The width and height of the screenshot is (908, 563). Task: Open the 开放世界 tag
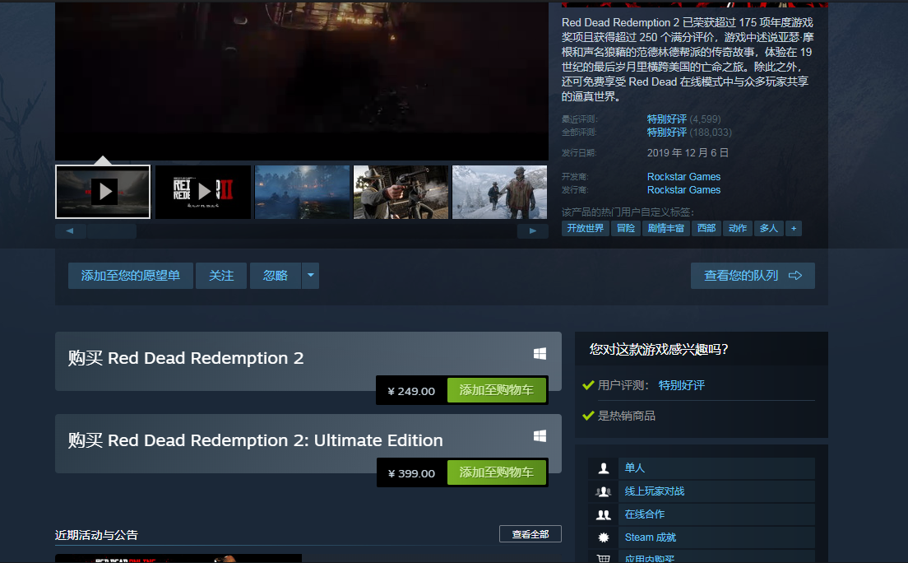[585, 228]
